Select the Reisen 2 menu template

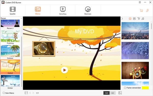coord(10,24)
